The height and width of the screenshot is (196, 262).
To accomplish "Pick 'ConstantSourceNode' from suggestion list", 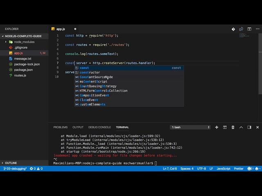I will click(x=129, y=77).
